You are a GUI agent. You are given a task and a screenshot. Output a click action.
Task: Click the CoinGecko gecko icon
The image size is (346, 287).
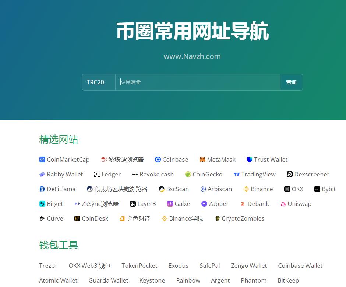click(188, 174)
